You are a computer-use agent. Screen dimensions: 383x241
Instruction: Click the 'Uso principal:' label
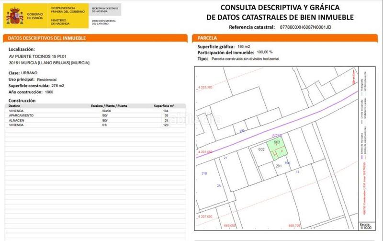[22, 80]
